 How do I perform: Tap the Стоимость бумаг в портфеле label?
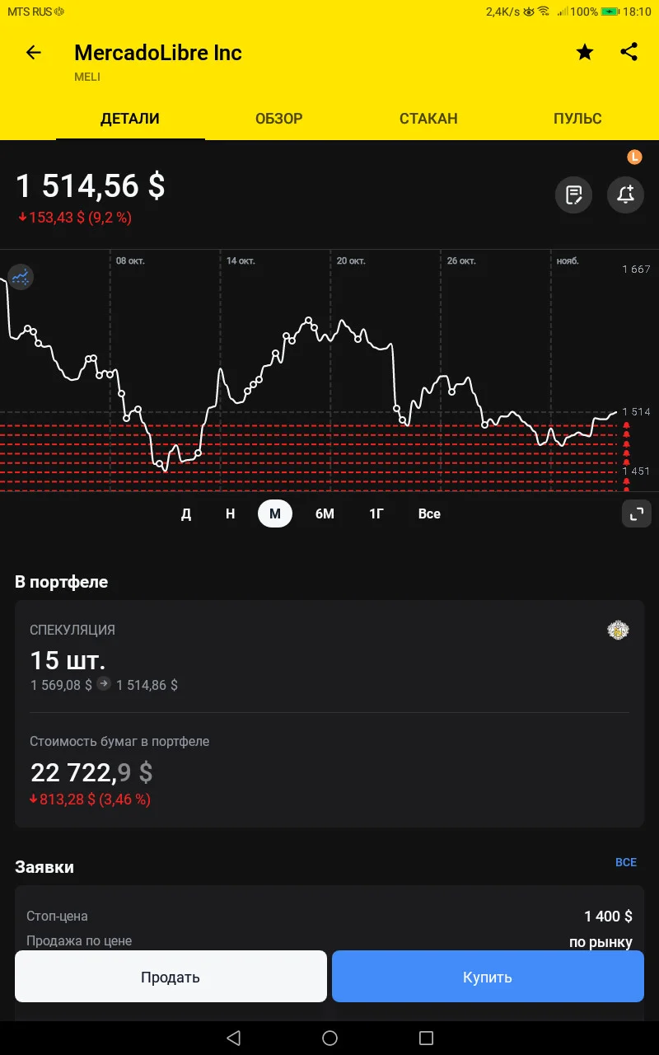coord(119,741)
